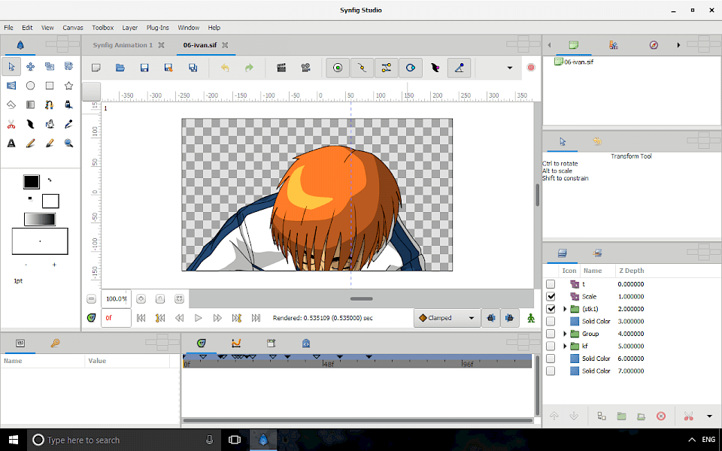Open the Plug-Ins menu
722x451 pixels.
[x=157, y=28]
